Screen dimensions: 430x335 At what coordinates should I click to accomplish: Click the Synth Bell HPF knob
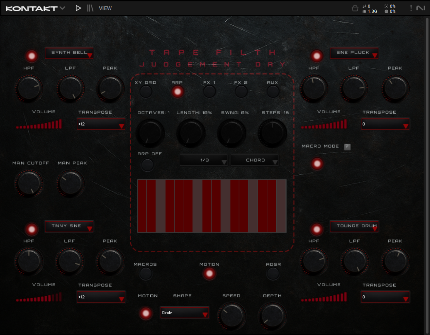pos(29,88)
